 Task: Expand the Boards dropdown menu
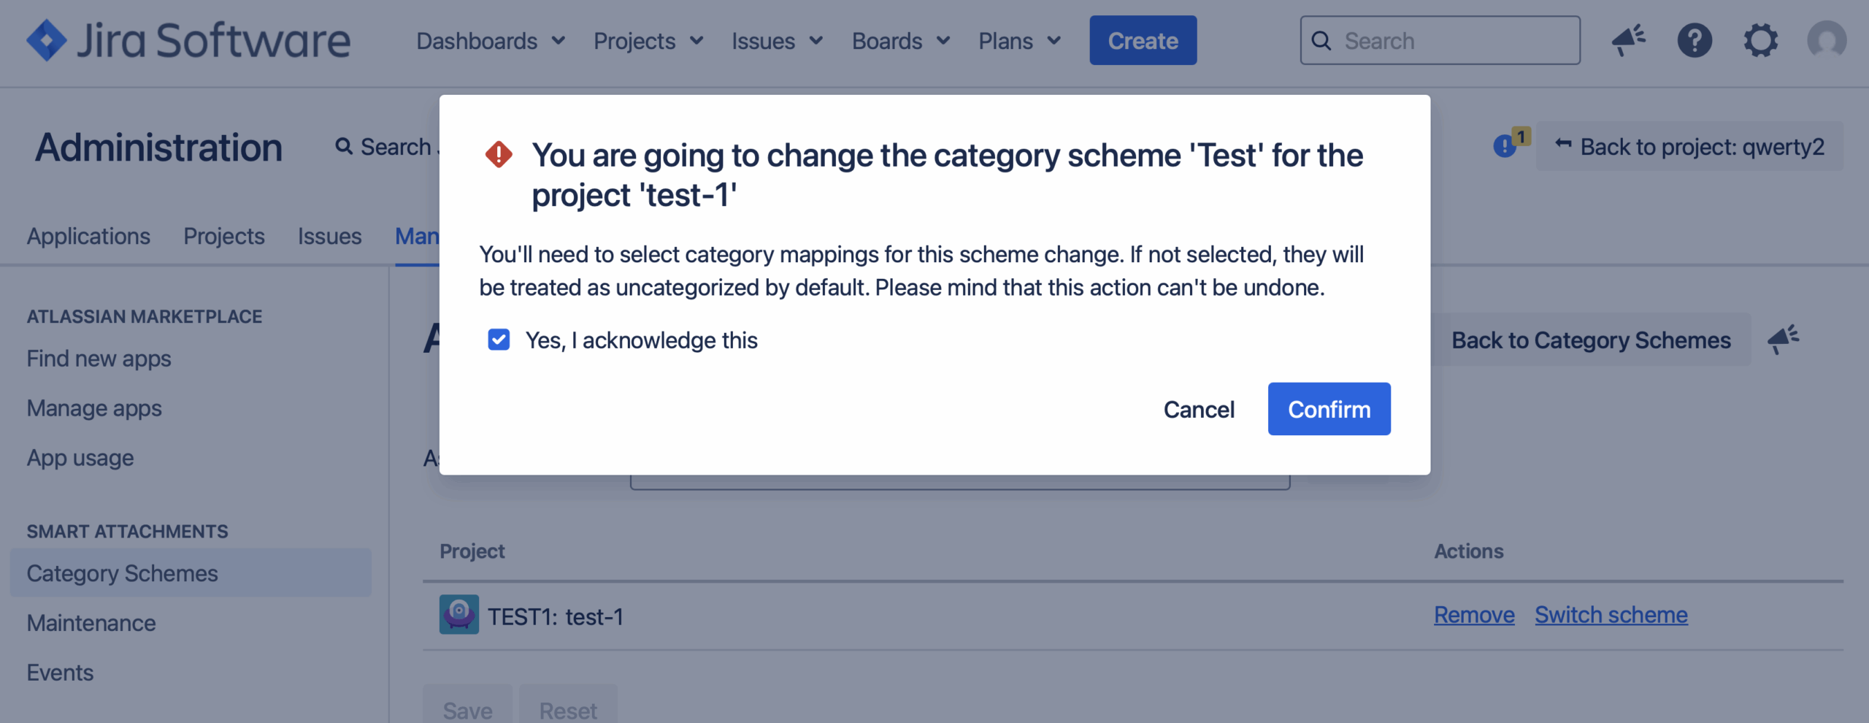pyautogui.click(x=900, y=41)
